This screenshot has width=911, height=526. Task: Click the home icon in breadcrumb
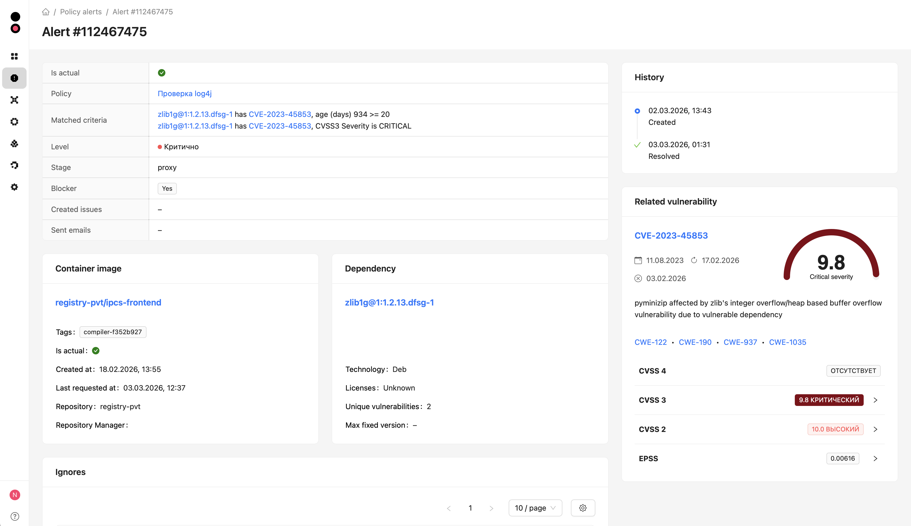pyautogui.click(x=45, y=12)
